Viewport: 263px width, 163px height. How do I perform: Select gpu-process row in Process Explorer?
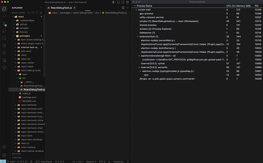197,14
